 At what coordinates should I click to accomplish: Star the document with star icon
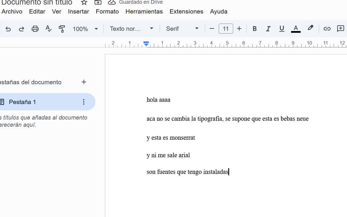pos(84,3)
